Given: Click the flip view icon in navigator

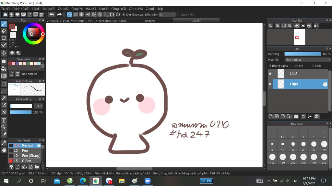Looking at the screenshot, I should pos(316,26).
